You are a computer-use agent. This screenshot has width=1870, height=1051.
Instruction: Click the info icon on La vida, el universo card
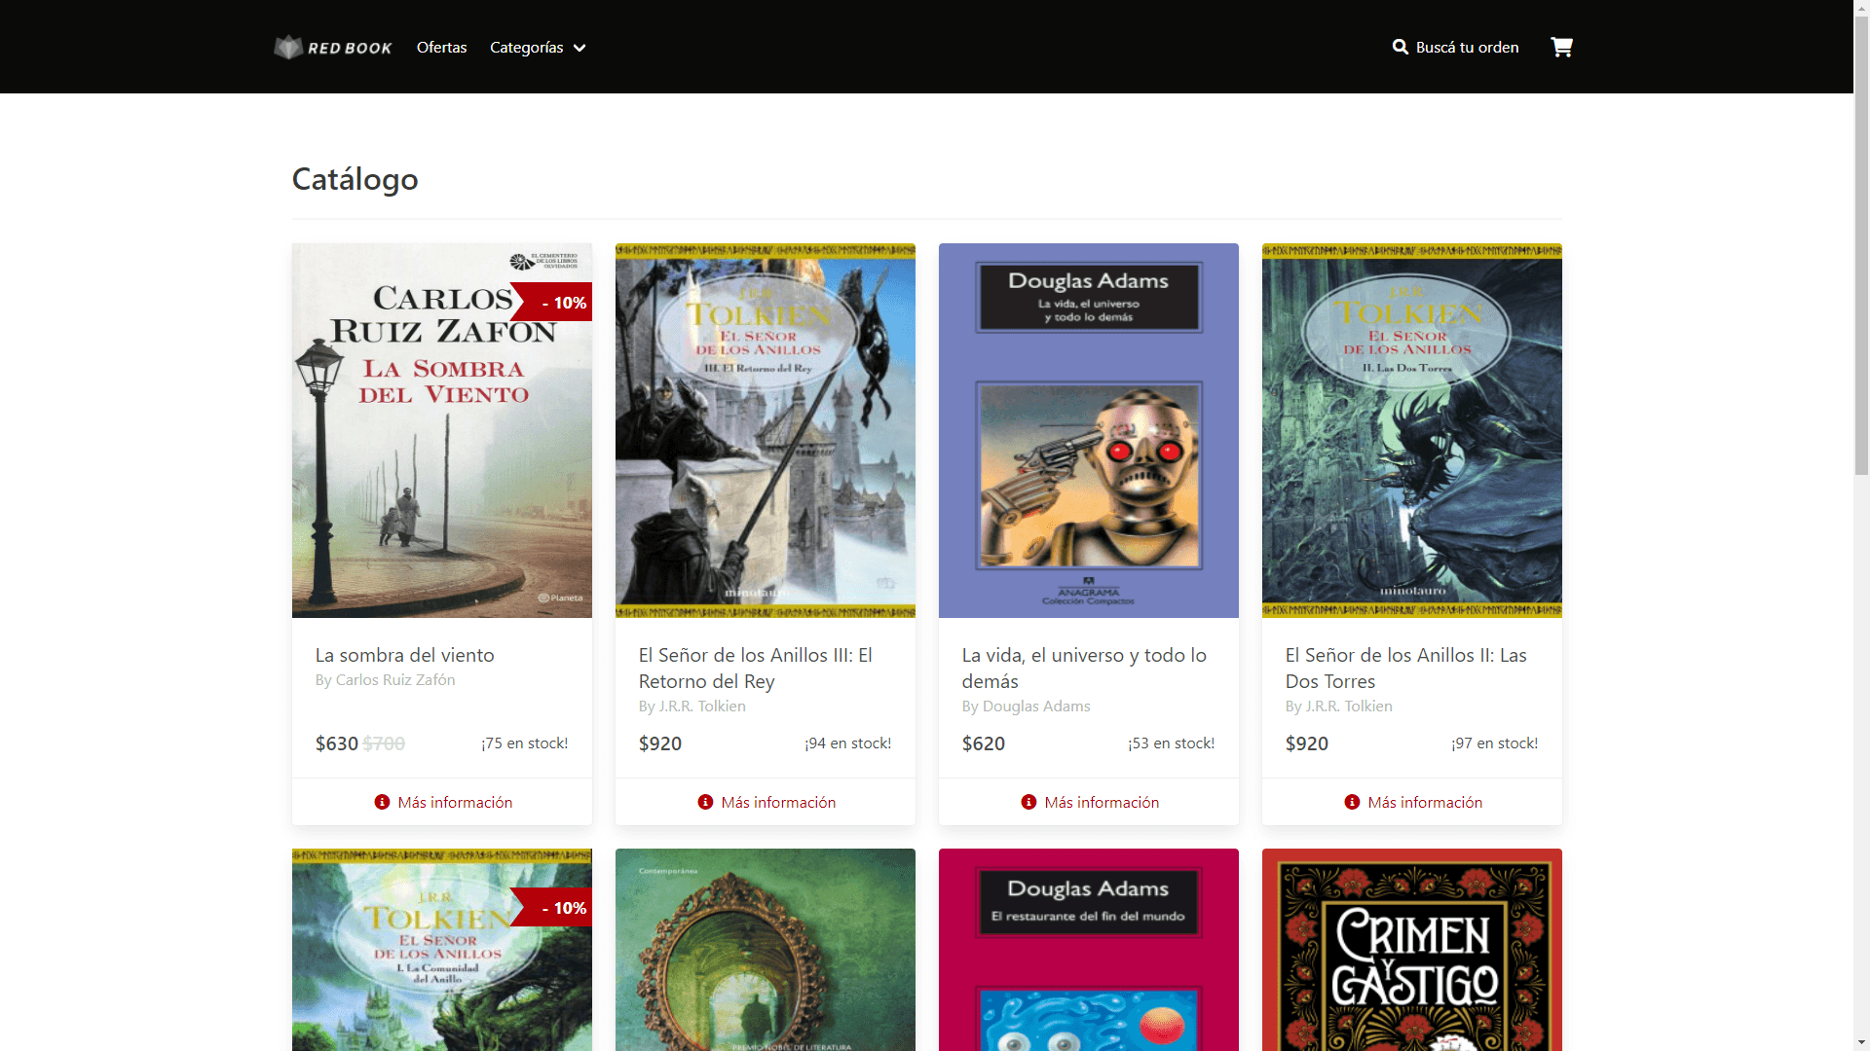[x=1028, y=802]
